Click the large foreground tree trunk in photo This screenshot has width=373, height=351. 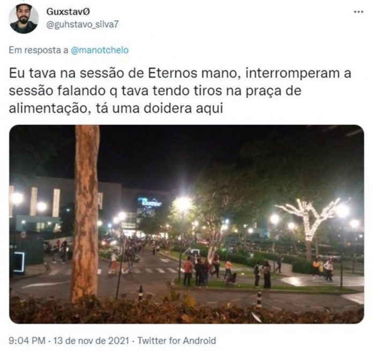[x=86, y=213]
